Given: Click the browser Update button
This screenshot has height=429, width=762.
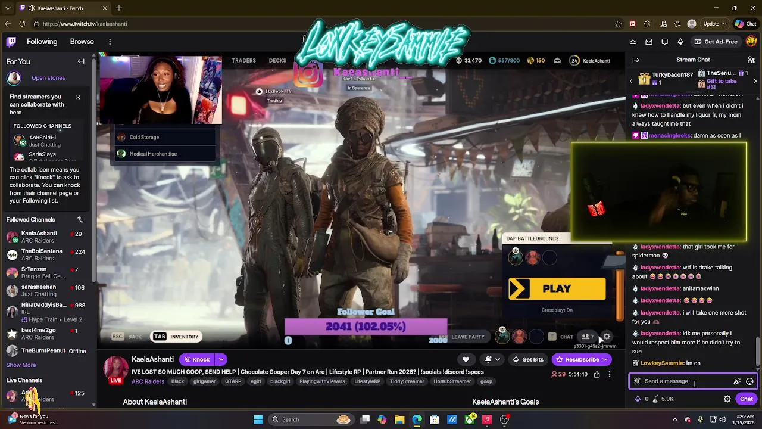Looking at the screenshot, I should tap(715, 24).
